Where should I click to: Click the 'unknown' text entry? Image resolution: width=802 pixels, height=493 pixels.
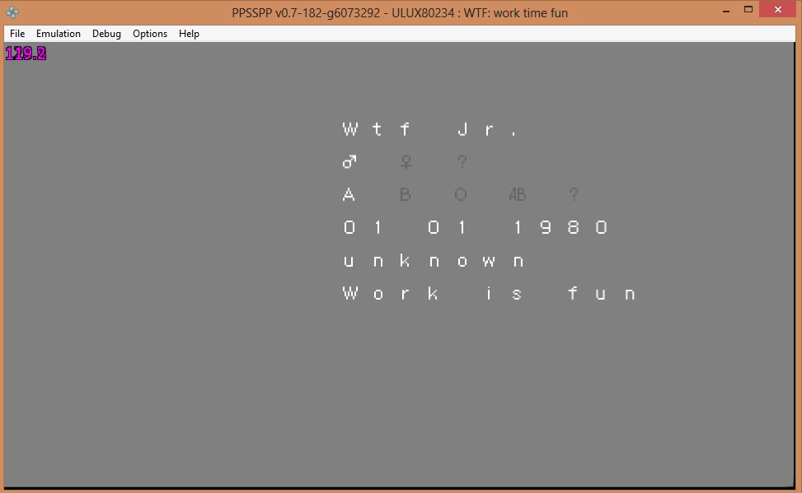433,261
